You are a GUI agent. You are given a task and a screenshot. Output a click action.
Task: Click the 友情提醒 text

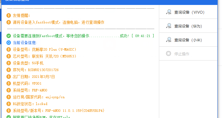pos(21,15)
